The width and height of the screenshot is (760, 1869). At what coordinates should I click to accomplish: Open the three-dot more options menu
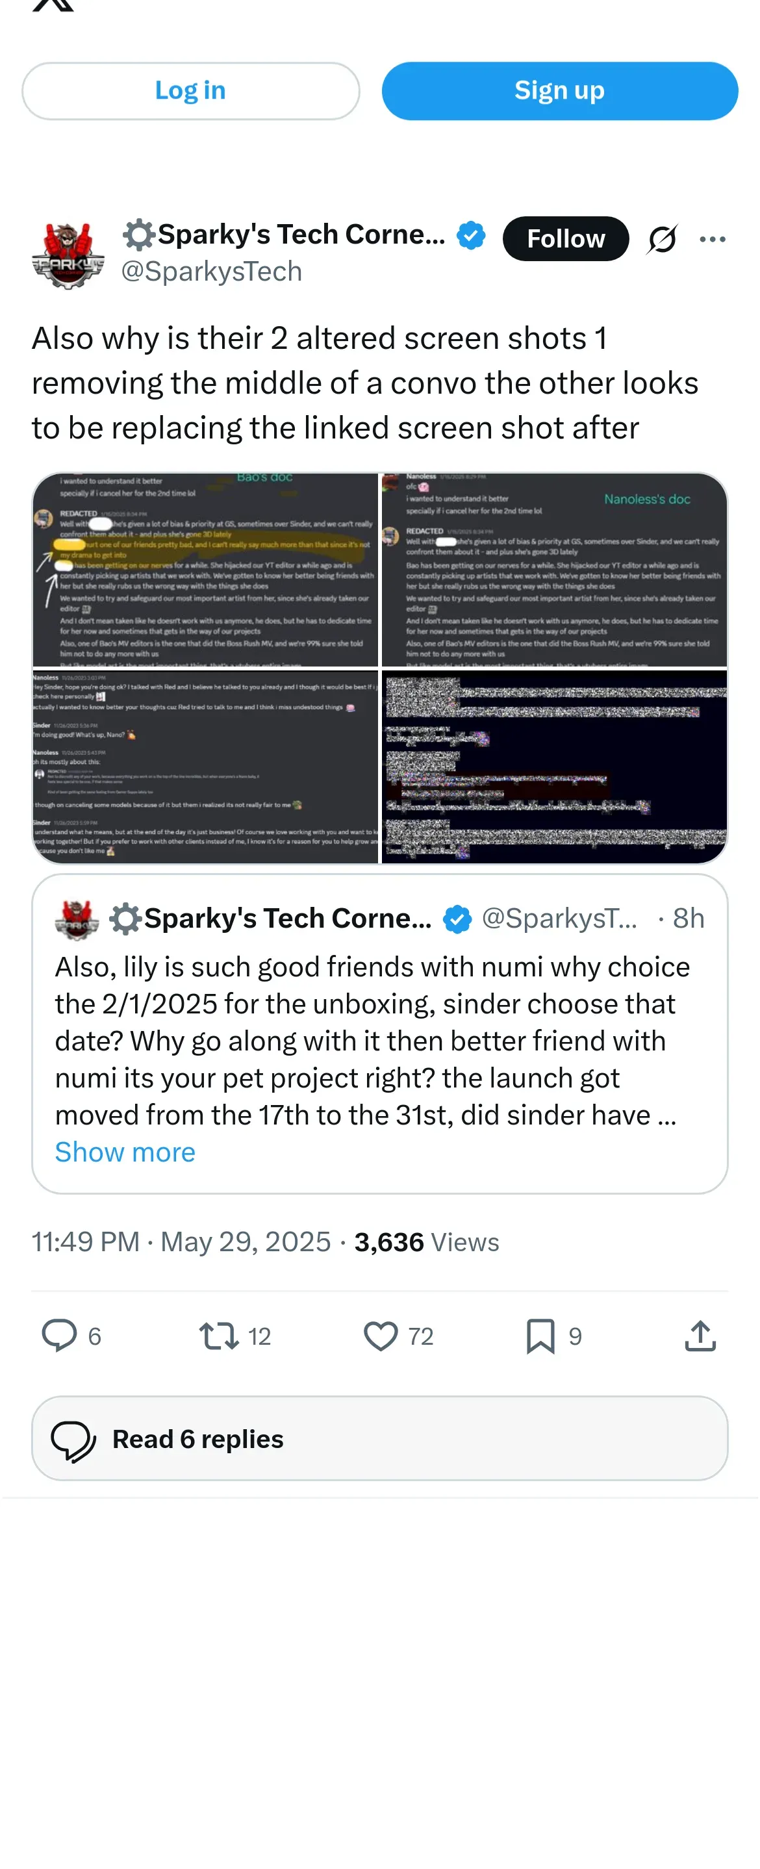(x=712, y=238)
